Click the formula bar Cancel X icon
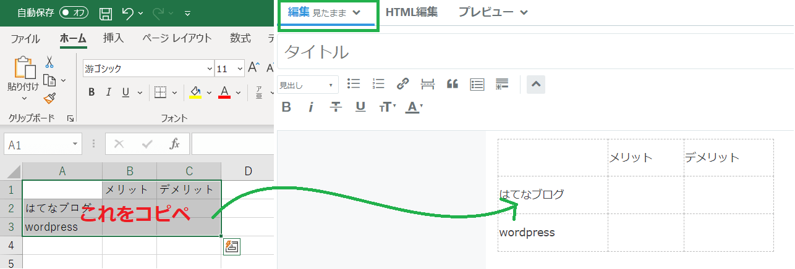Viewport: 795px width, 269px height. pyautogui.click(x=119, y=144)
